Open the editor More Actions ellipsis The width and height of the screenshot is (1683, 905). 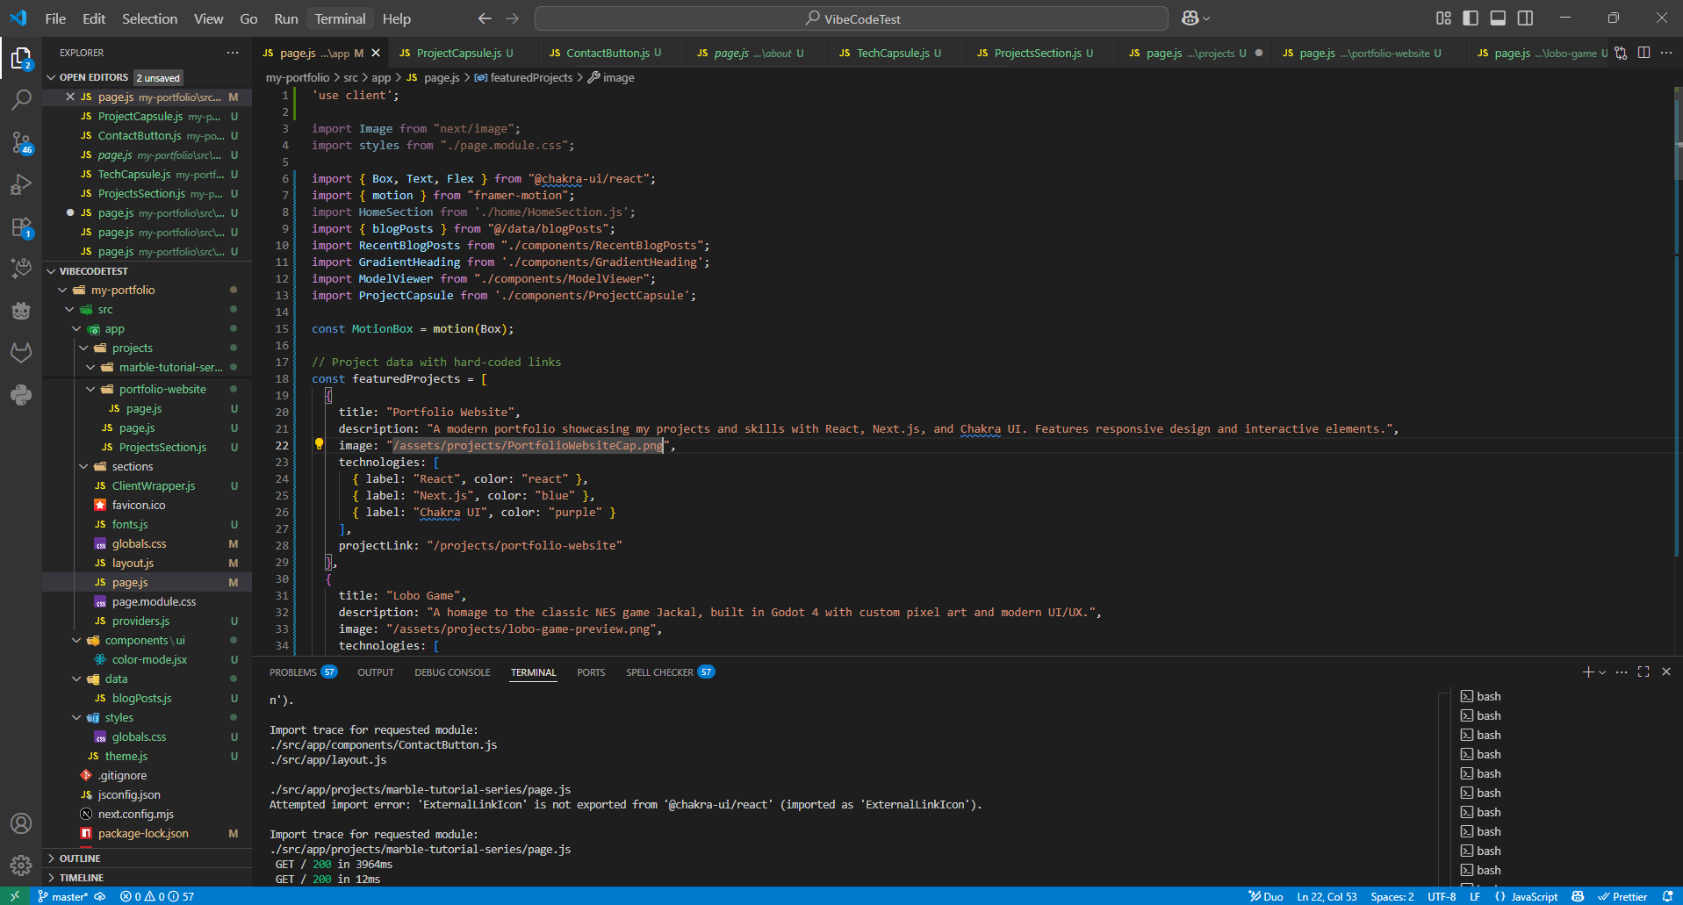1666,53
